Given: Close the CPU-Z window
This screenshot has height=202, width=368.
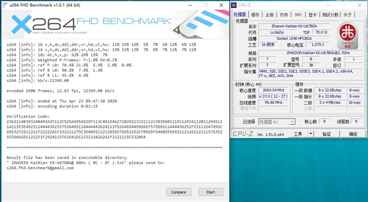Looking at the screenshot, I should click(x=359, y=5).
